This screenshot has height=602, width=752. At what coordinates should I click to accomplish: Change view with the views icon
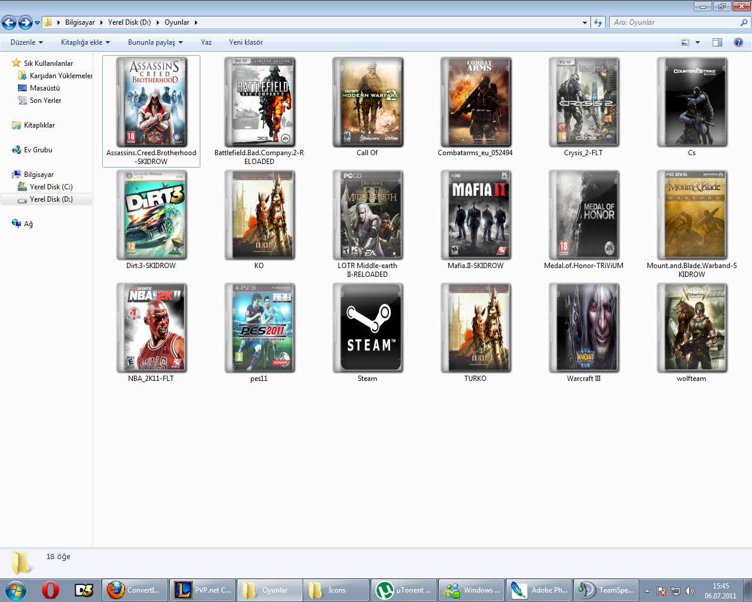click(685, 42)
